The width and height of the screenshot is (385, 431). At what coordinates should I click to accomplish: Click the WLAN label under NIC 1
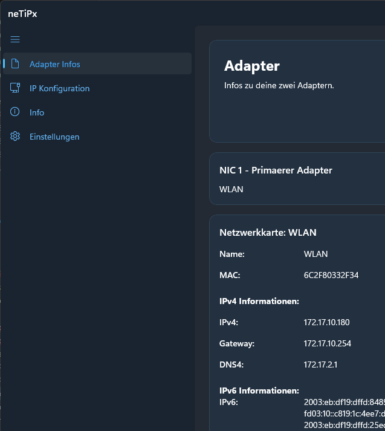pyautogui.click(x=231, y=189)
